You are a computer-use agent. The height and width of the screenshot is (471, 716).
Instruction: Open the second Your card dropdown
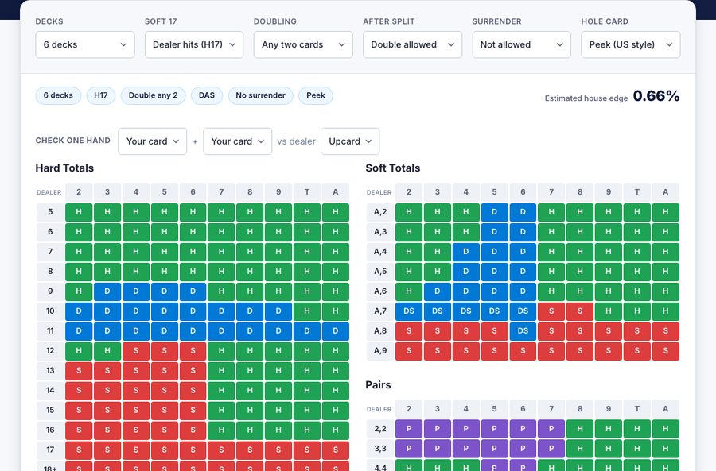237,141
